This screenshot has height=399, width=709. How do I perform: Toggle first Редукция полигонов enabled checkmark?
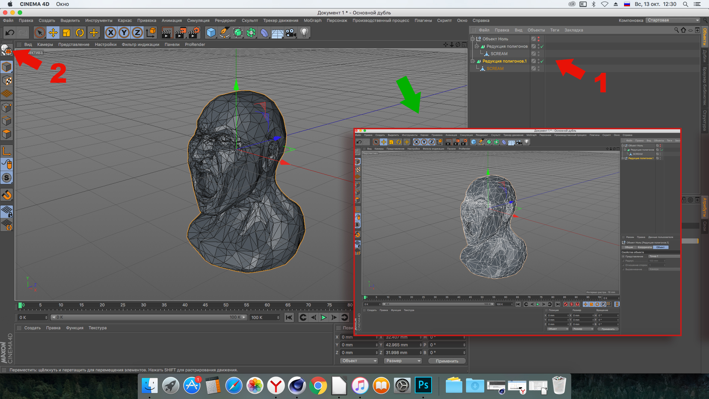(542, 46)
